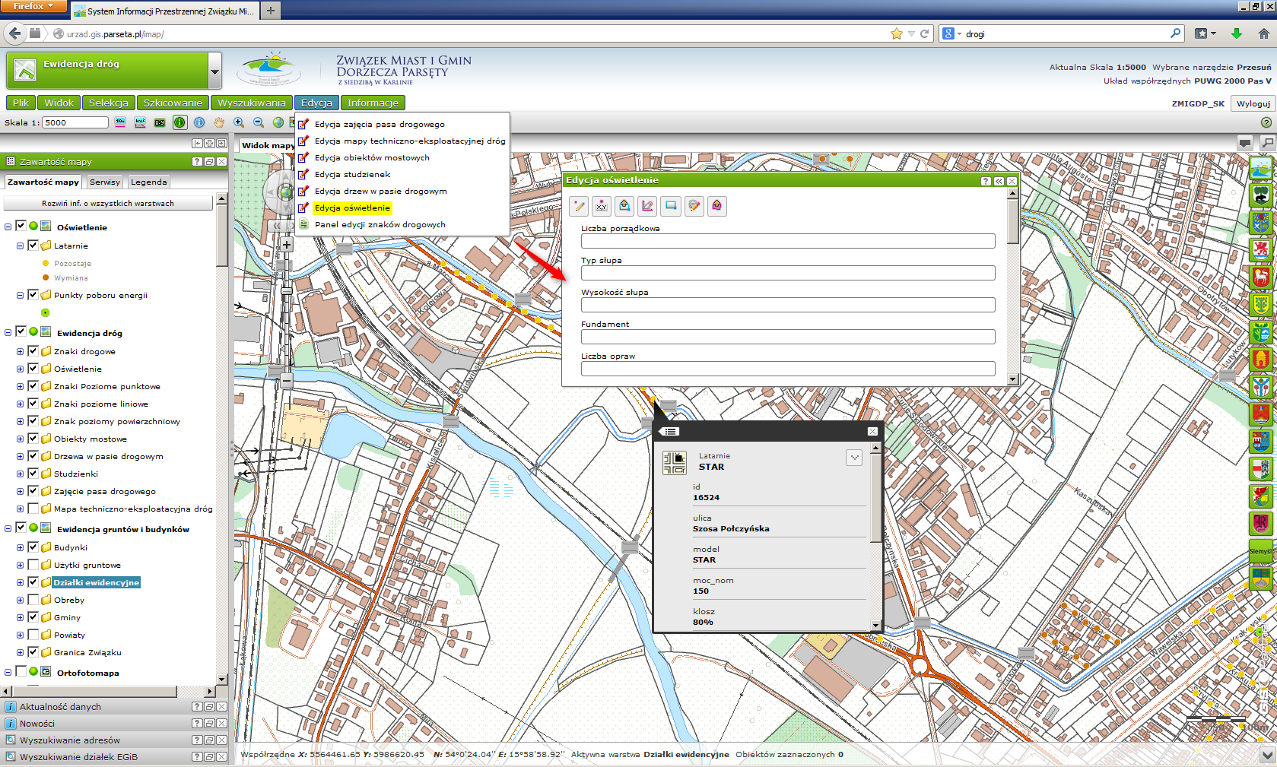The image size is (1277, 767).
Task: Click the Wysokość słupa input field
Action: (x=788, y=305)
